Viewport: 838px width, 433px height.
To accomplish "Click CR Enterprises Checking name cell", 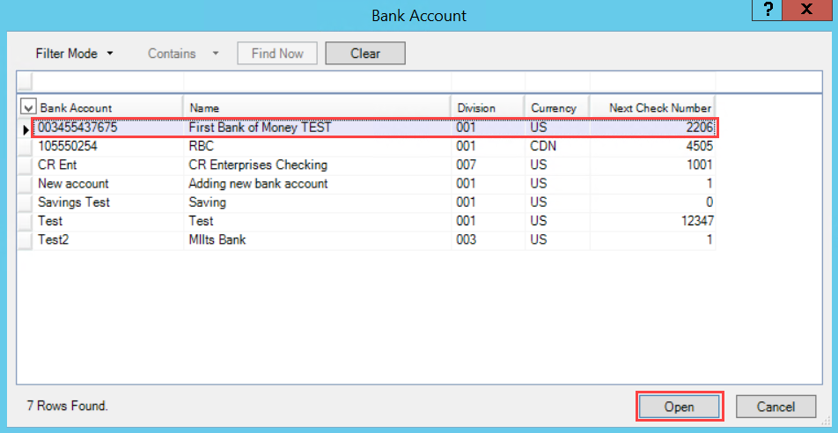I will pyautogui.click(x=318, y=165).
